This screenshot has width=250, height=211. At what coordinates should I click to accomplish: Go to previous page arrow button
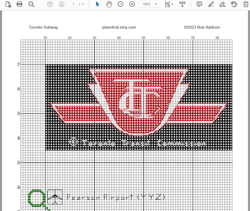click(50, 4)
